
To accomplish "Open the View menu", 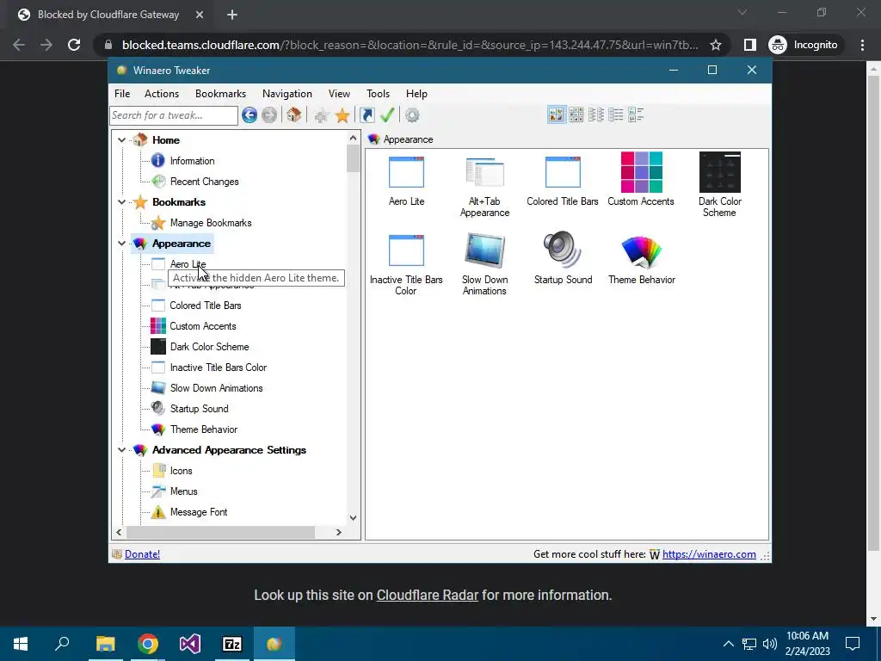I will pyautogui.click(x=339, y=94).
